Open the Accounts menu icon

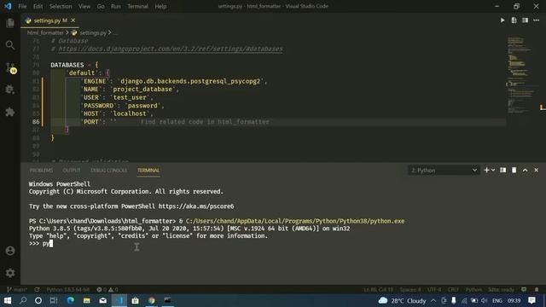pyautogui.click(x=10, y=251)
